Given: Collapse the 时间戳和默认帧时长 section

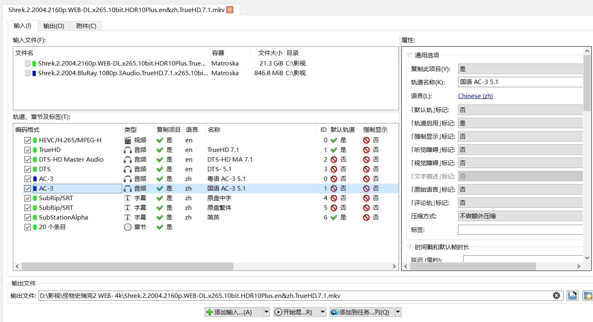Looking at the screenshot, I should click(409, 247).
